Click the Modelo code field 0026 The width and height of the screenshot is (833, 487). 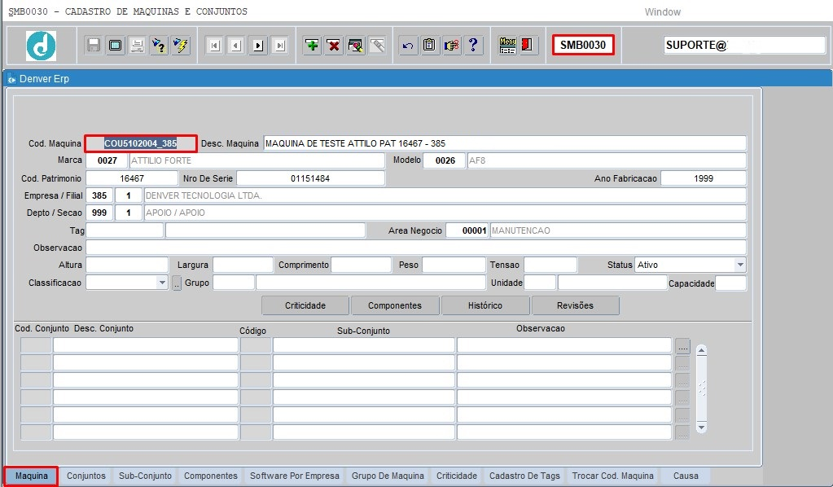pyautogui.click(x=445, y=160)
